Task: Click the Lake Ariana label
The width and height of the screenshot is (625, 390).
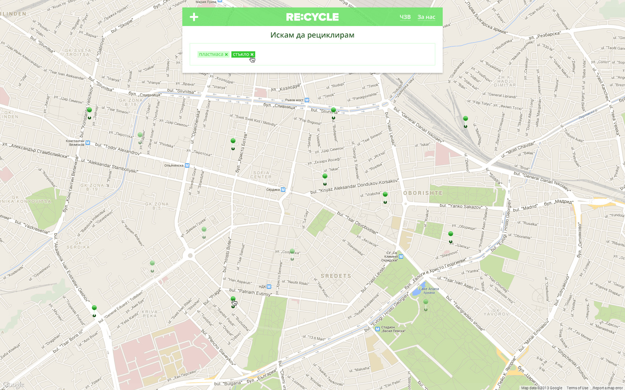Action: (429, 290)
